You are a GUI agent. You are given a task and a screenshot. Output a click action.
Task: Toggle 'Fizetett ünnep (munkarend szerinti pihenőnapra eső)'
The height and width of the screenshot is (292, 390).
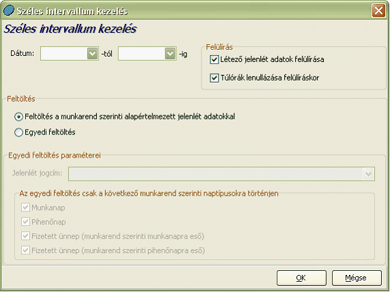(26, 250)
